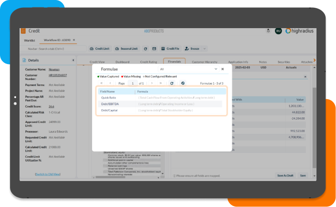Click the highradius logo
The image size is (336, 207).
point(299,31)
